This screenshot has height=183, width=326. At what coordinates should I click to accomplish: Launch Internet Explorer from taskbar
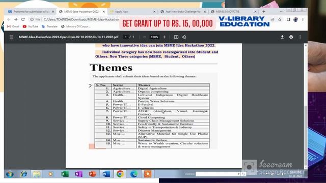pos(23,174)
